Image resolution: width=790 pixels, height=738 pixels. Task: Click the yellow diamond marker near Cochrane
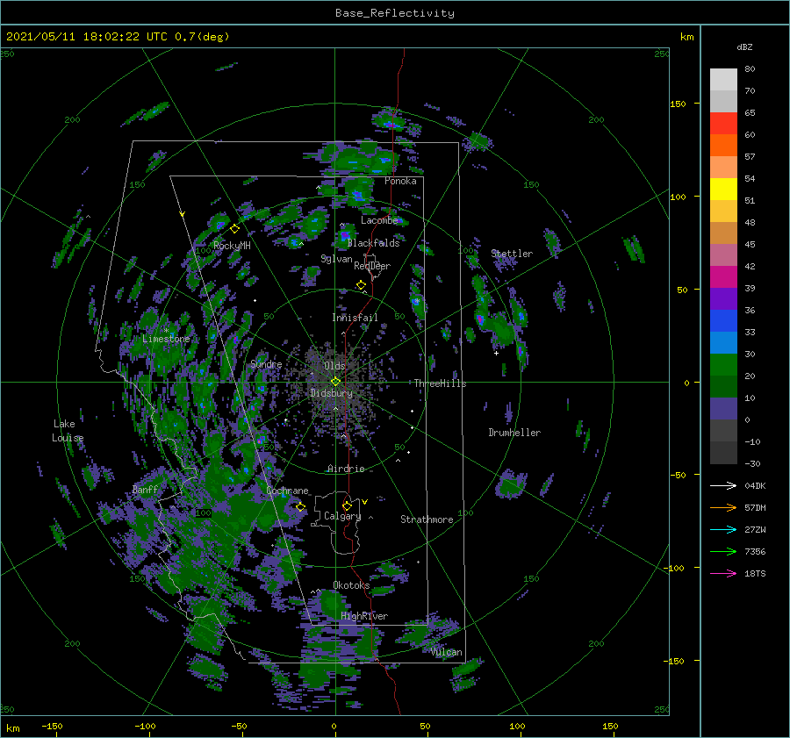301,506
